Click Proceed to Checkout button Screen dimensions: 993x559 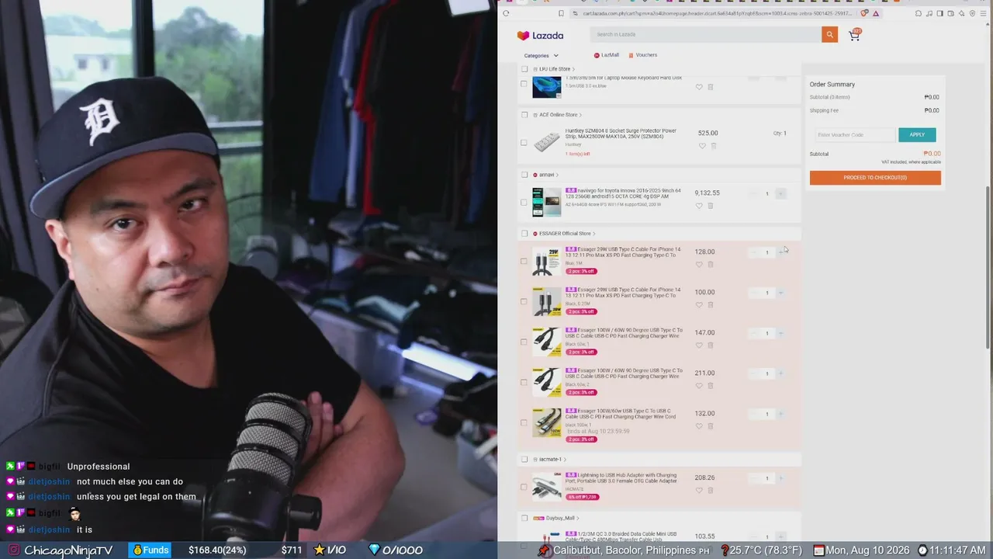point(875,178)
